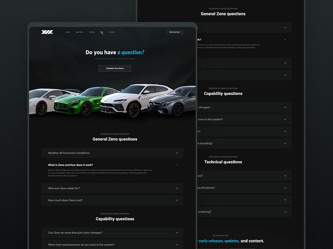
Task: In back window, click plus on 'pecifications?' row
Action: 285,188
